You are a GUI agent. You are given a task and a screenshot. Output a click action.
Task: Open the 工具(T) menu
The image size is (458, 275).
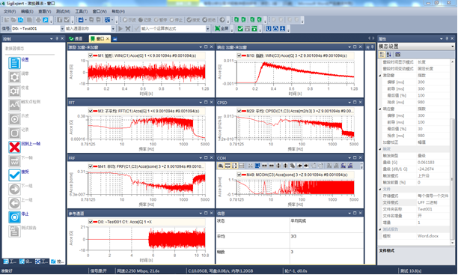point(82,11)
